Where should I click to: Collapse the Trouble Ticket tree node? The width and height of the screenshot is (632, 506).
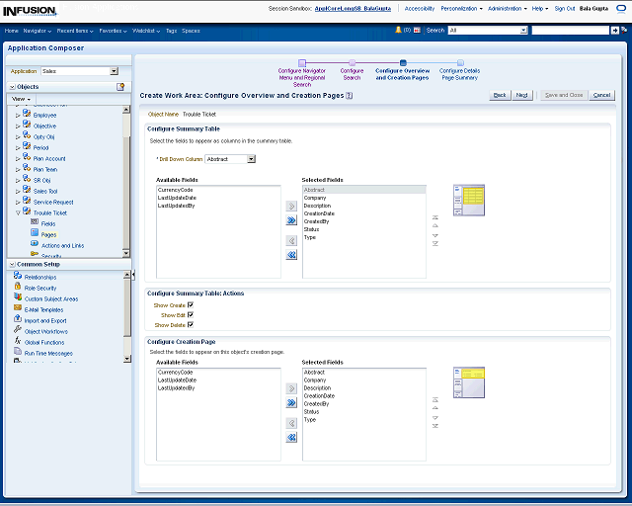18,212
